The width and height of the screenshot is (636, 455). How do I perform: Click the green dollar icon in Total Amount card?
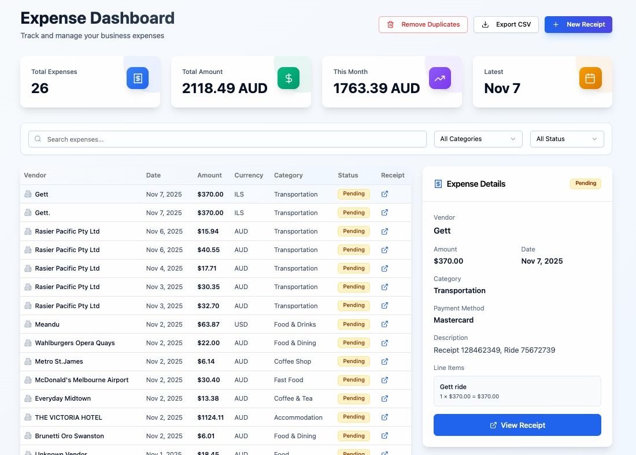(x=289, y=78)
